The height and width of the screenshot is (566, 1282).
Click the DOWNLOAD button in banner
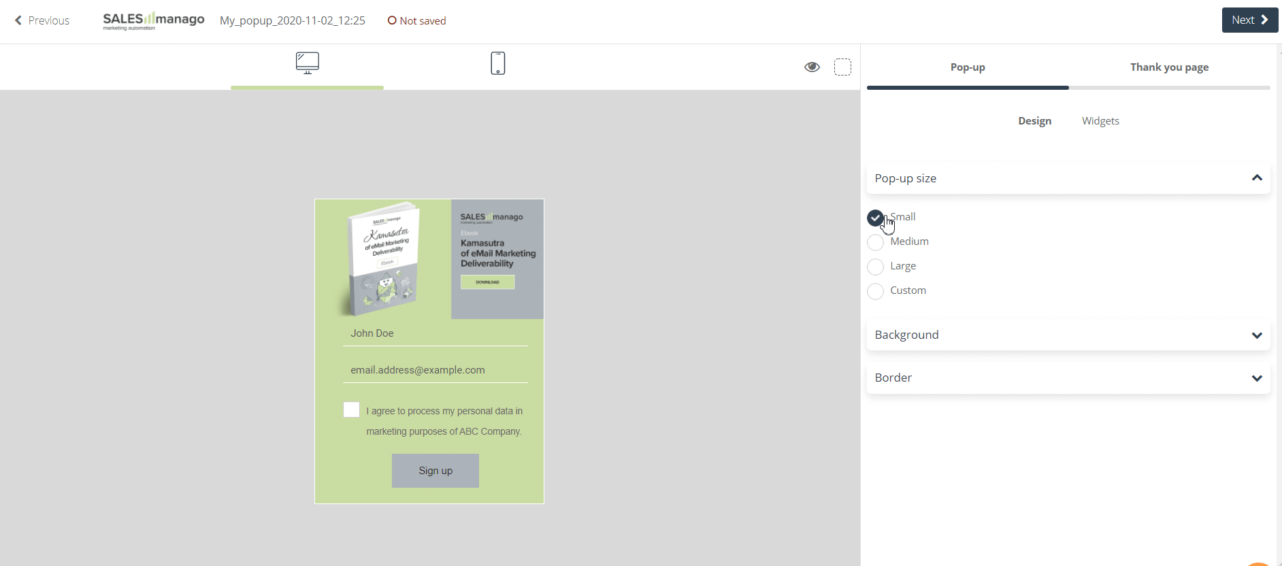tap(488, 282)
